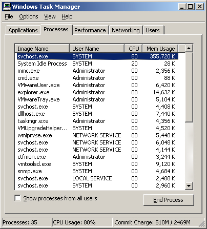
Task: Click the process list scrollbar thumb
Action: 189,87
